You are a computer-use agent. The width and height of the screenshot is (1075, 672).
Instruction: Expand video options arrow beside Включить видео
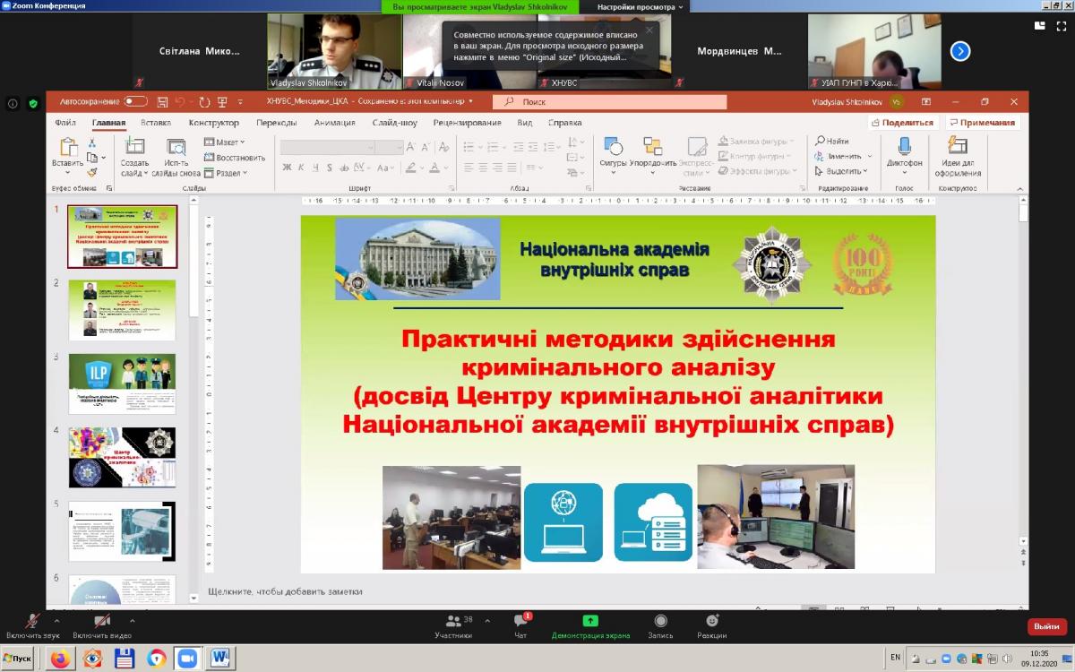pos(131,620)
